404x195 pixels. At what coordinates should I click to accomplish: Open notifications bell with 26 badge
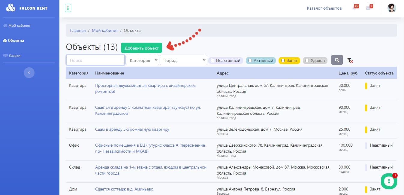354,8
